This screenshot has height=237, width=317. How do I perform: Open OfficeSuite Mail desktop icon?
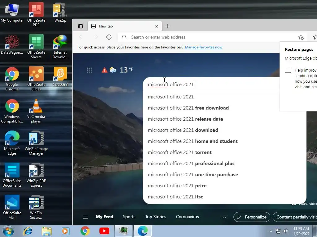click(x=12, y=207)
